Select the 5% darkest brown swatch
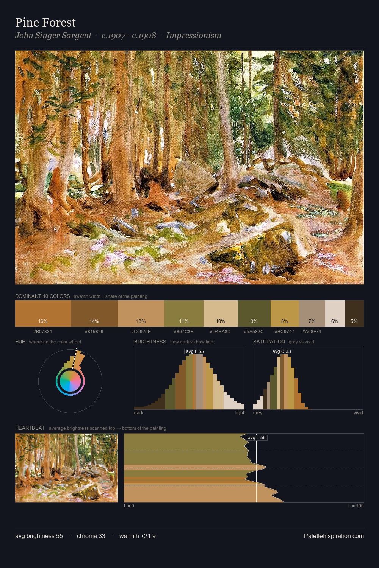This screenshot has width=379, height=568. pos(354,314)
